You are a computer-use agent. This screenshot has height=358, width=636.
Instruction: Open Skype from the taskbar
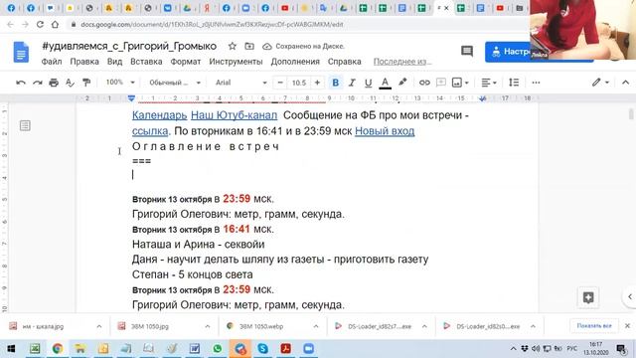[262, 349]
